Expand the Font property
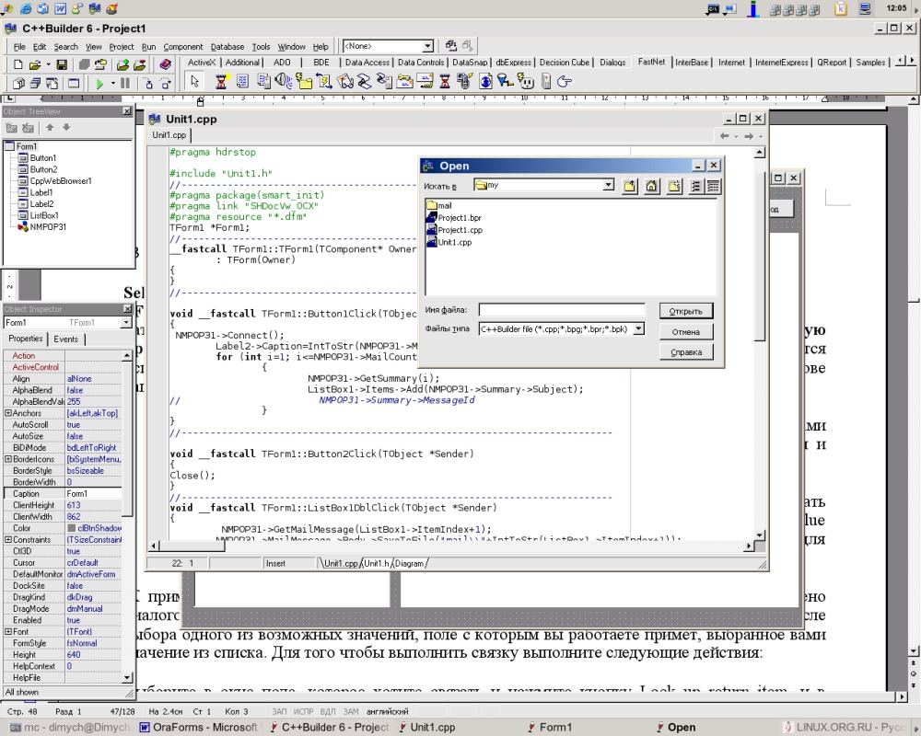The image size is (921, 736). (x=8, y=631)
